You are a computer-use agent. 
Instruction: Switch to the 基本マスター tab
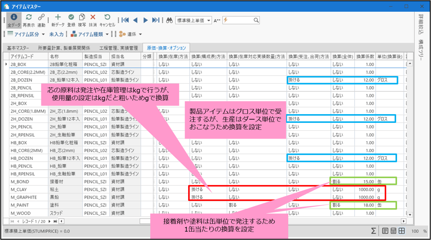pyautogui.click(x=18, y=48)
